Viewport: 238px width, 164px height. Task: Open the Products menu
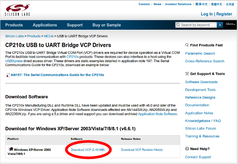[x=14, y=25]
